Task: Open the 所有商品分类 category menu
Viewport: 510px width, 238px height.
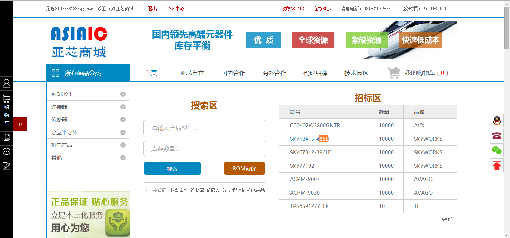Action: pos(88,73)
